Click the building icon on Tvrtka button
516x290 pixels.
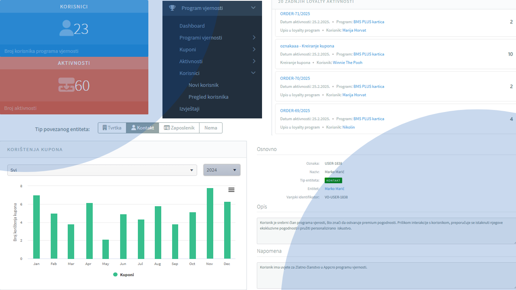105,128
